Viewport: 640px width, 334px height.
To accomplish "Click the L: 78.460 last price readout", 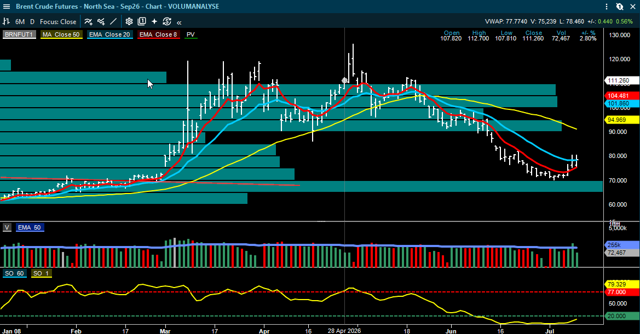I will tap(572, 21).
